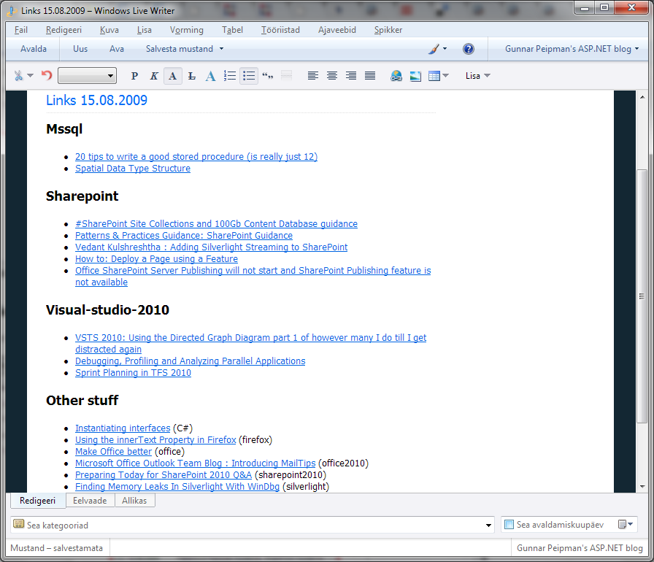The height and width of the screenshot is (562, 654).
Task: Open the Ajaveebid menu
Action: 337,30
